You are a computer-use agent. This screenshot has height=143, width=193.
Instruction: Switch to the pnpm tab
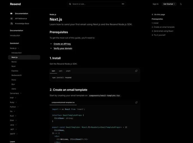point(68,71)
